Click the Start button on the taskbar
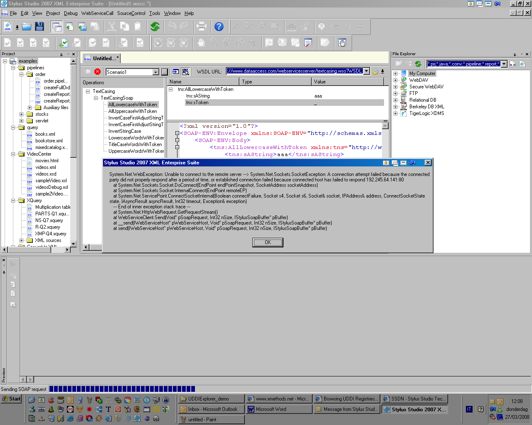The height and width of the screenshot is (425, 532). coord(11,399)
